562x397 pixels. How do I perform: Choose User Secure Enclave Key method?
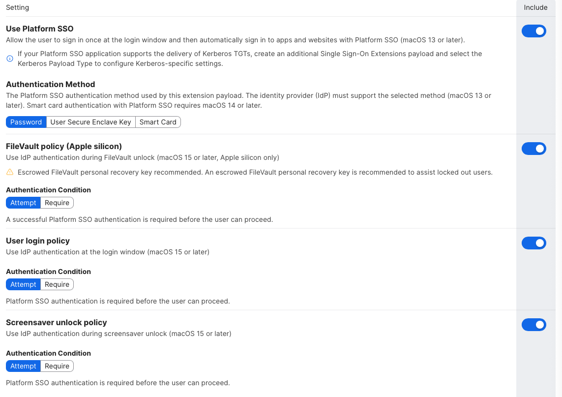(90, 122)
